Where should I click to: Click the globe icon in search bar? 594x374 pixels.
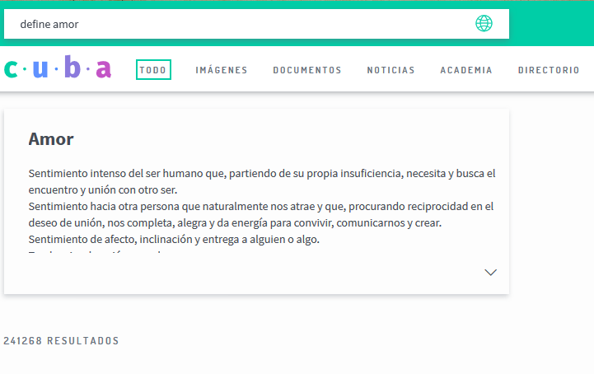(484, 24)
